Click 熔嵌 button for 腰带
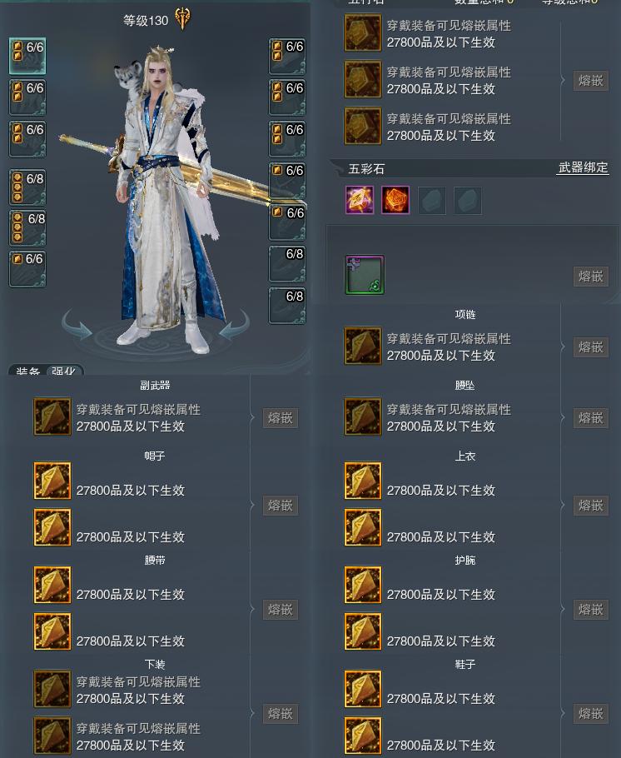 pos(281,610)
